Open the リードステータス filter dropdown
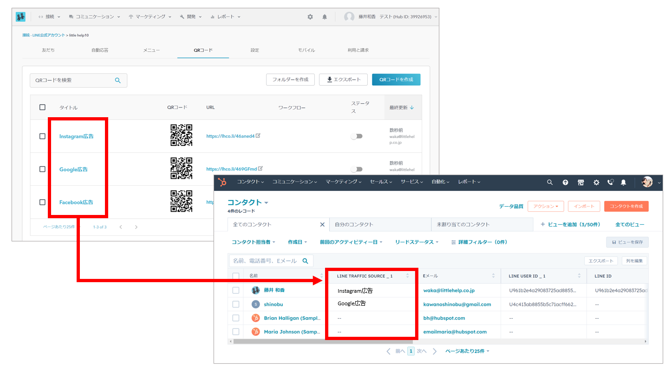The width and height of the screenshot is (671, 372). coord(417,242)
